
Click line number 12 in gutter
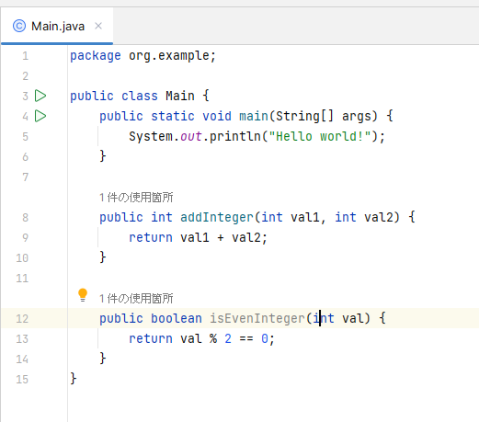(22, 319)
